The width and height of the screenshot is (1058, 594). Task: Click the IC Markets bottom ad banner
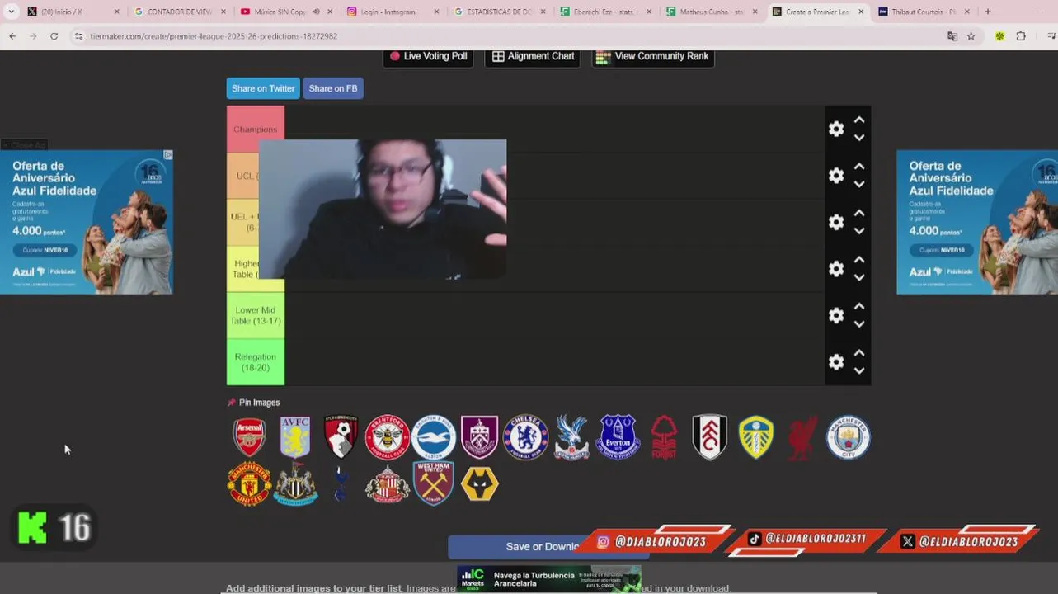pos(549,578)
